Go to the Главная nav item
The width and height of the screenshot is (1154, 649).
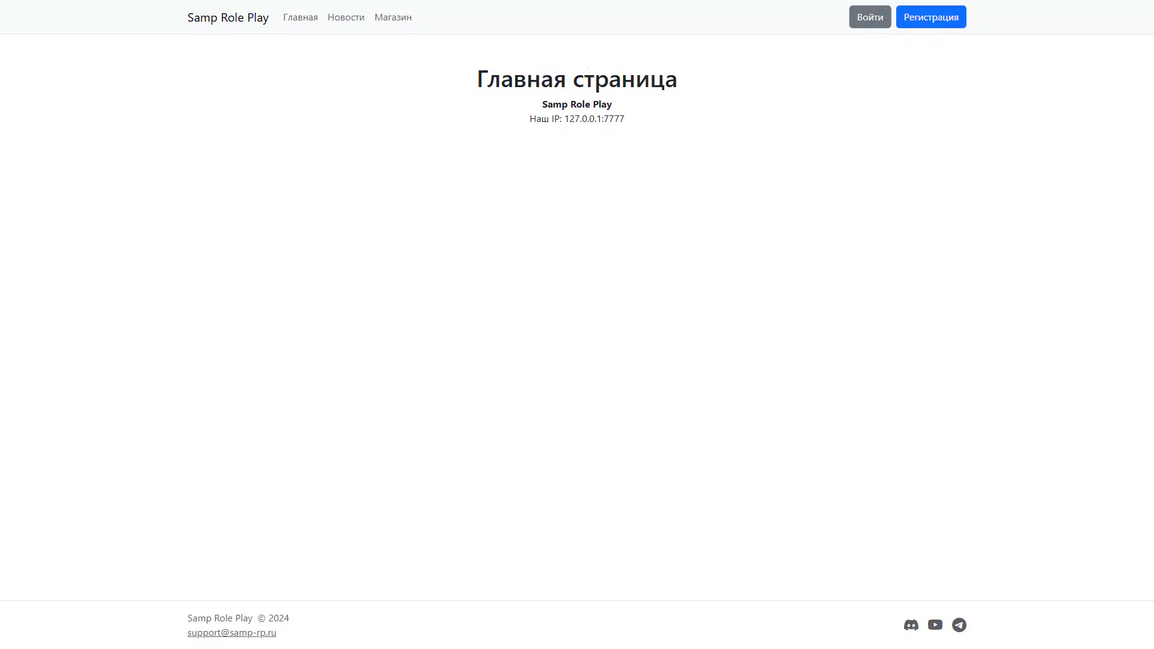coord(300,17)
